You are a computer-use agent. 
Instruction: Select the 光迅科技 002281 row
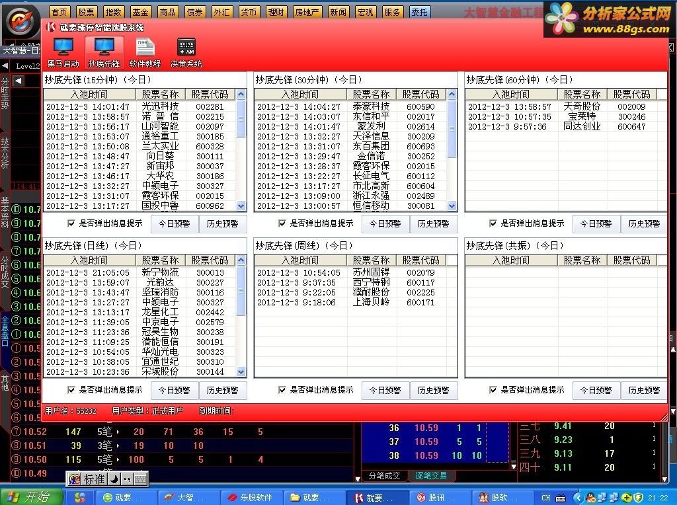tap(140, 106)
